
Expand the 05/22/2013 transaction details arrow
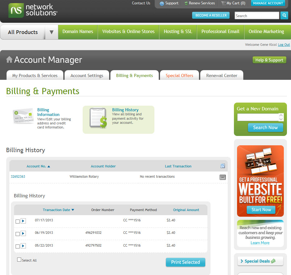click(23, 246)
